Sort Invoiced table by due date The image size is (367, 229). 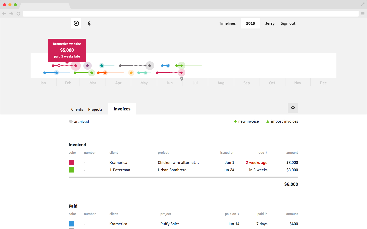click(x=263, y=153)
